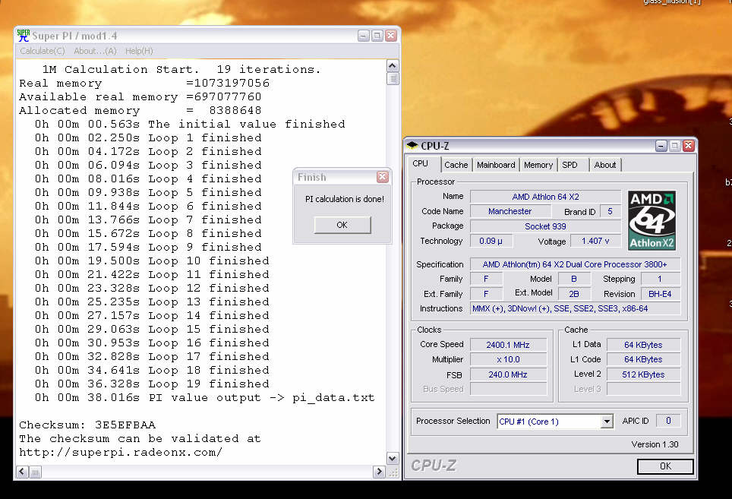Click the Level 2 value 512 KBytes
The width and height of the screenshot is (732, 499).
pos(643,374)
